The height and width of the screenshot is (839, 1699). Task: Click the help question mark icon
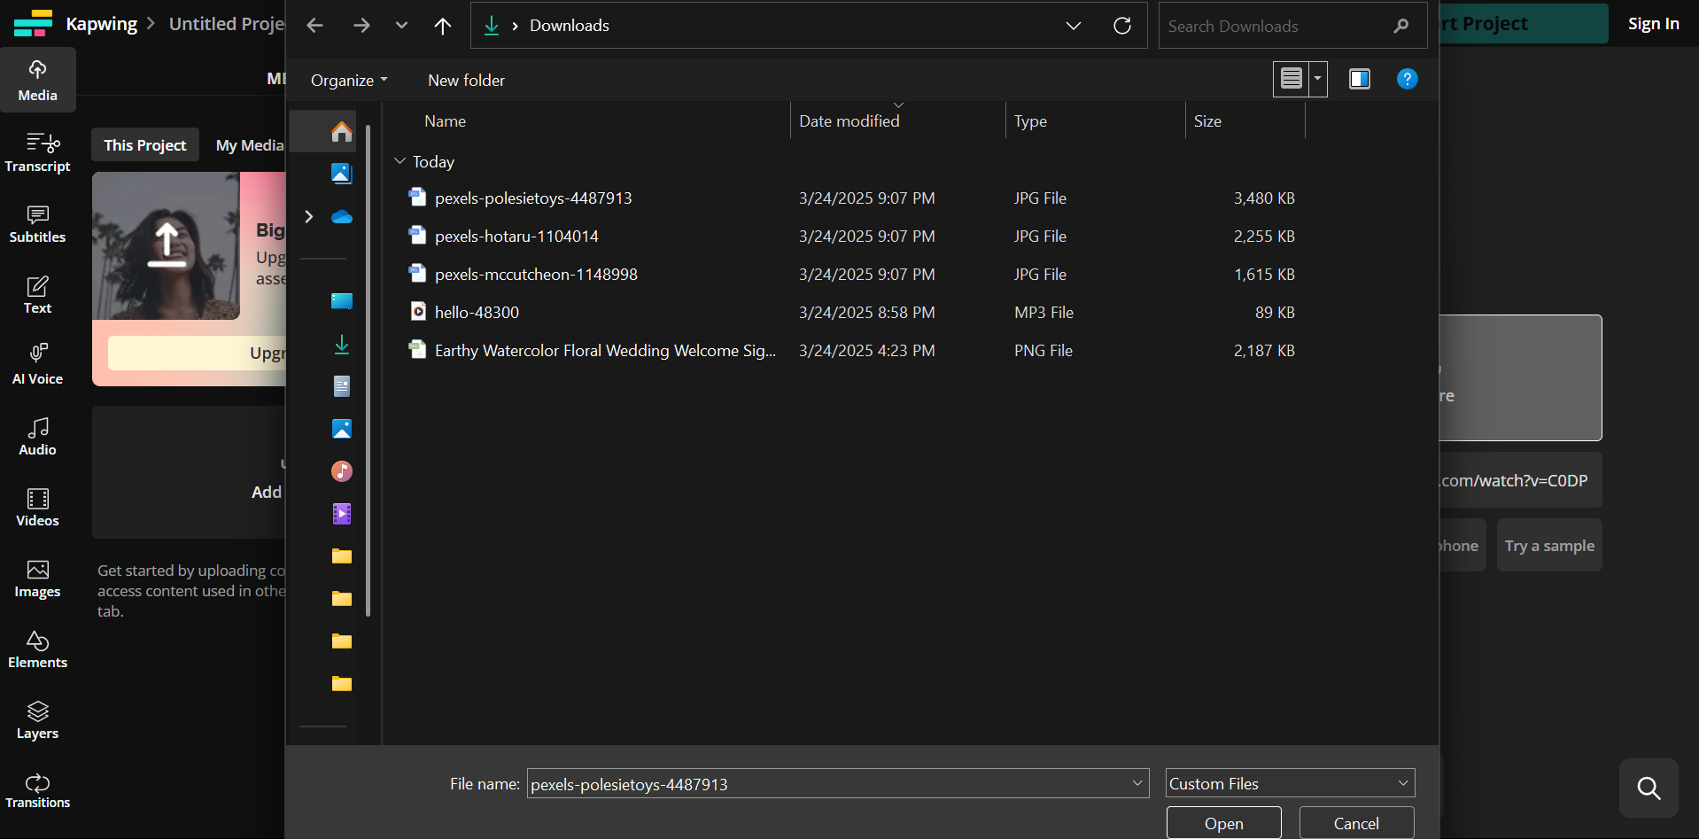click(1407, 80)
